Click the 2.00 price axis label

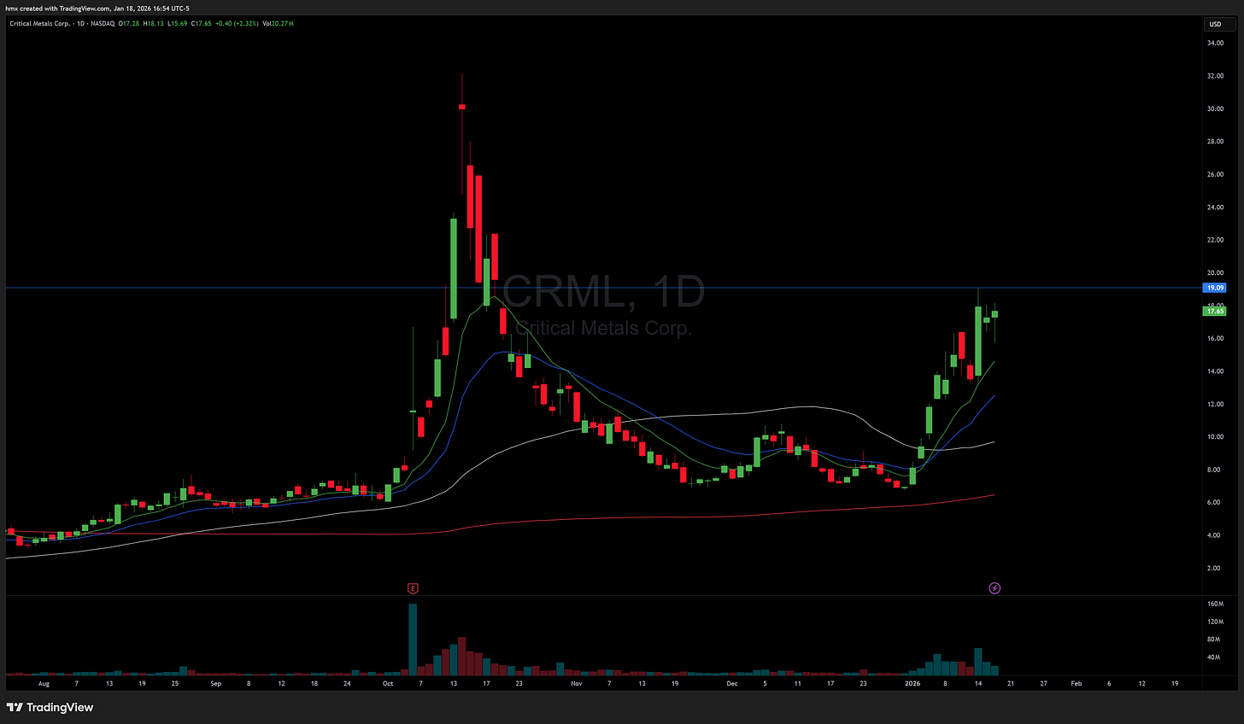point(1214,568)
